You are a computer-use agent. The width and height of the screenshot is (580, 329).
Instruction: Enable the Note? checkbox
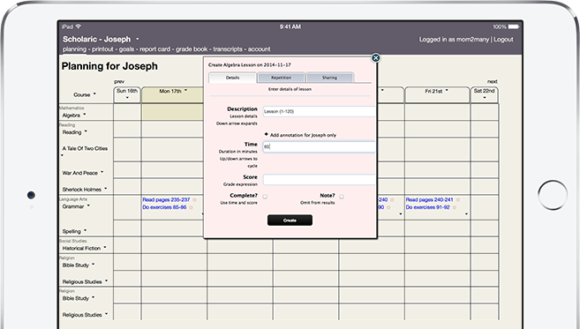tap(342, 197)
